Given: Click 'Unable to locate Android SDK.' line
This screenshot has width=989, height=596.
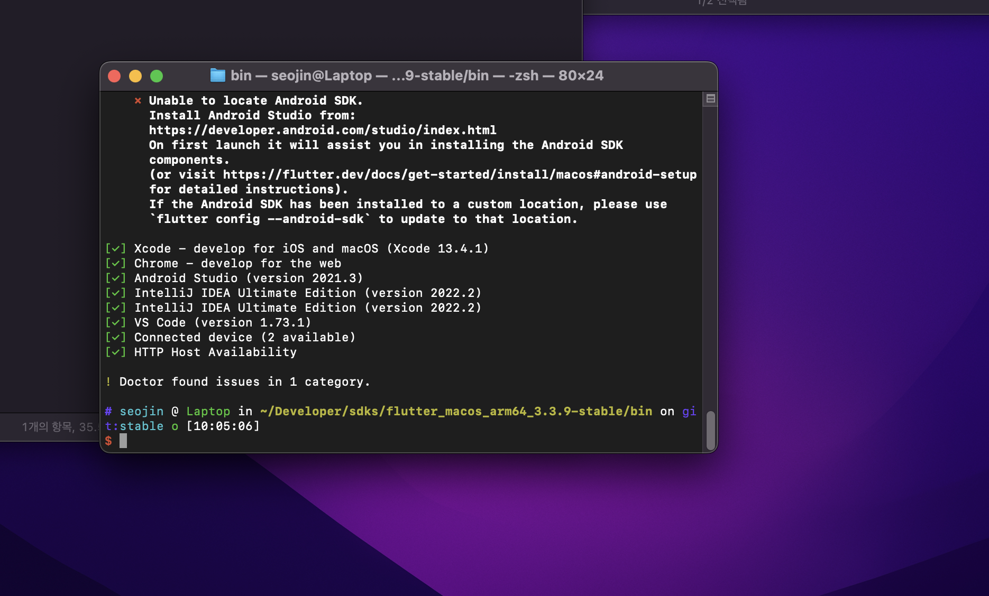Looking at the screenshot, I should (255, 100).
